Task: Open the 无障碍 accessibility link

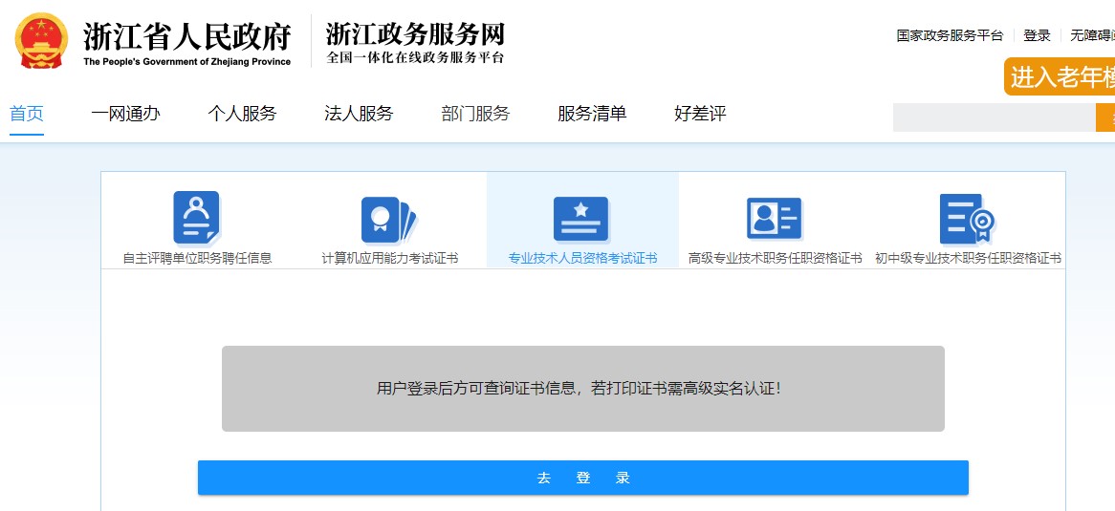Action: [1092, 35]
